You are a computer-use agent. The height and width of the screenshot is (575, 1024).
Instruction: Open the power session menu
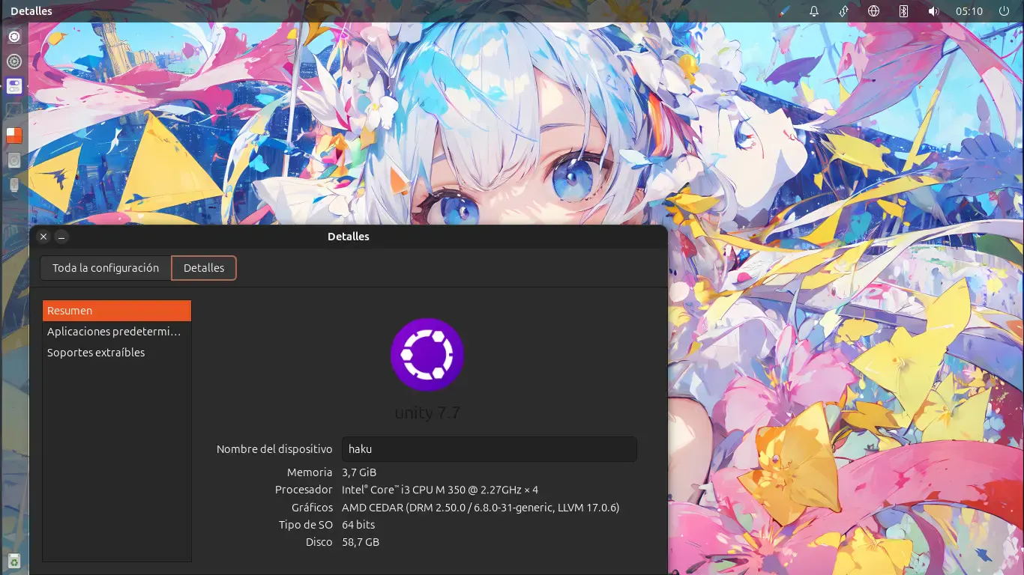pos(1005,11)
